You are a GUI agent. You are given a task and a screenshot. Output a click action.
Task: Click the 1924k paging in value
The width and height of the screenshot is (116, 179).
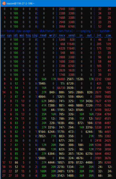click(x=80, y=154)
